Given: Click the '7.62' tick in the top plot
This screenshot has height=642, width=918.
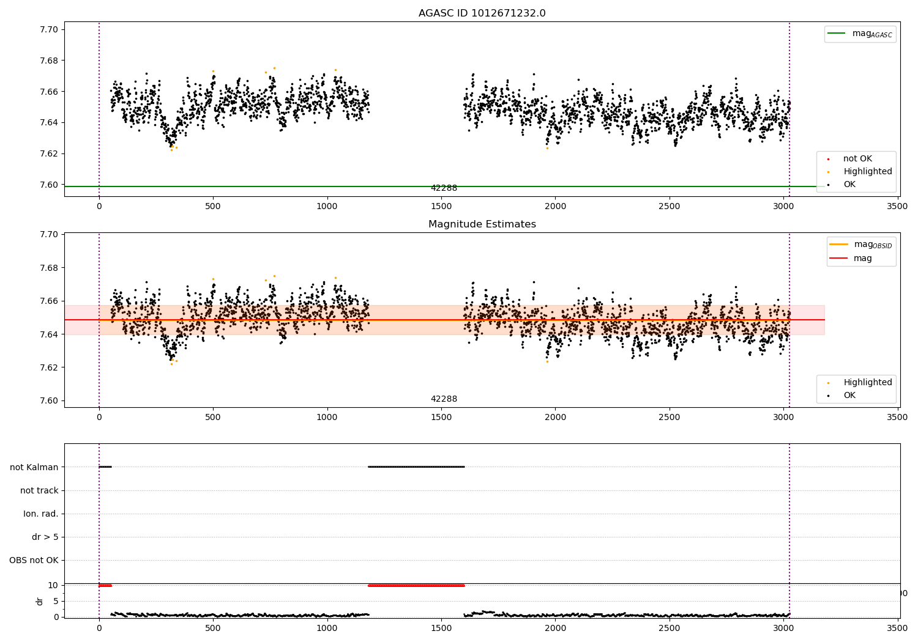Looking at the screenshot, I should click(50, 154).
